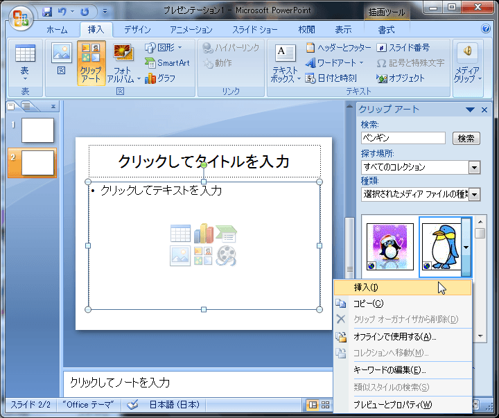Toggle the クリップ アート pane button
Image resolution: width=499 pixels, height=418 pixels.
(x=91, y=62)
